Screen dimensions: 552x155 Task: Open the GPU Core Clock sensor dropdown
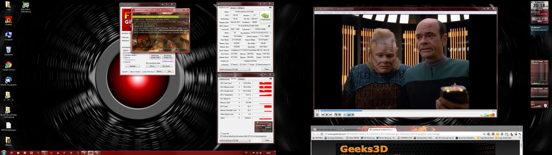tap(239, 83)
